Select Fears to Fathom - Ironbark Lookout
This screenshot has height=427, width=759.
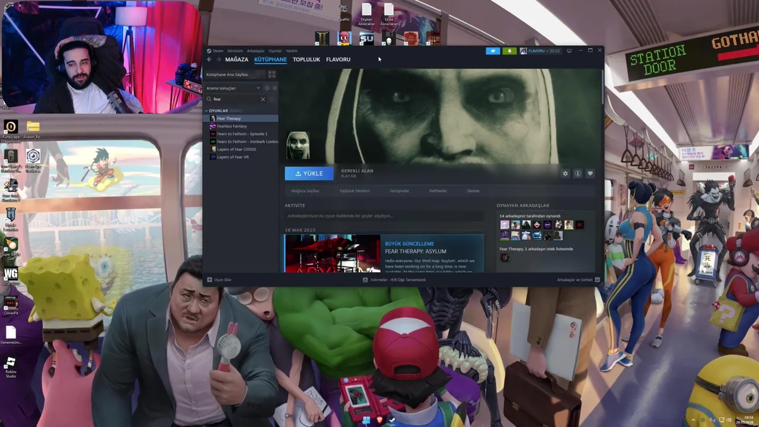(x=241, y=142)
